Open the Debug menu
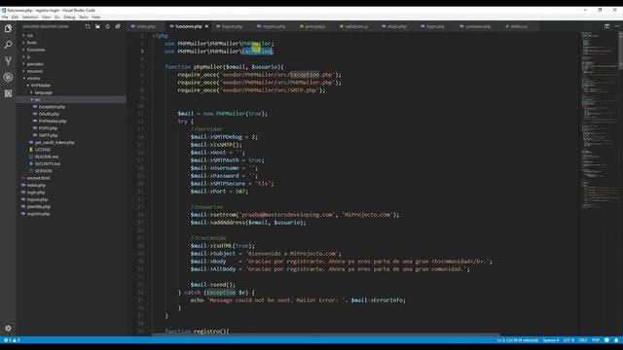Image resolution: width=623 pixels, height=350 pixels. click(69, 17)
